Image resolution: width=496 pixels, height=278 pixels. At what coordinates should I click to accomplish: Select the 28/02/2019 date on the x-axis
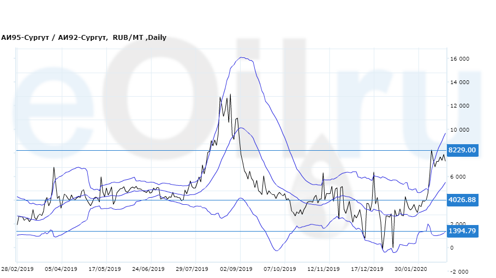[17, 269]
